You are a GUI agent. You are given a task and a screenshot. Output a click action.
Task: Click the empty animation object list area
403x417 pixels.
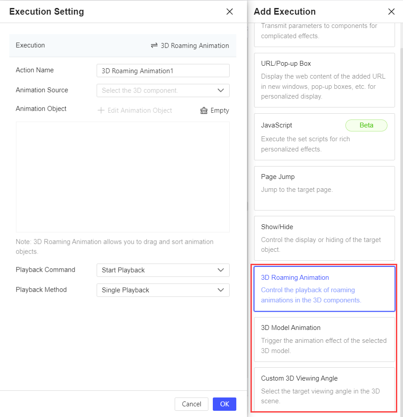coord(123,177)
